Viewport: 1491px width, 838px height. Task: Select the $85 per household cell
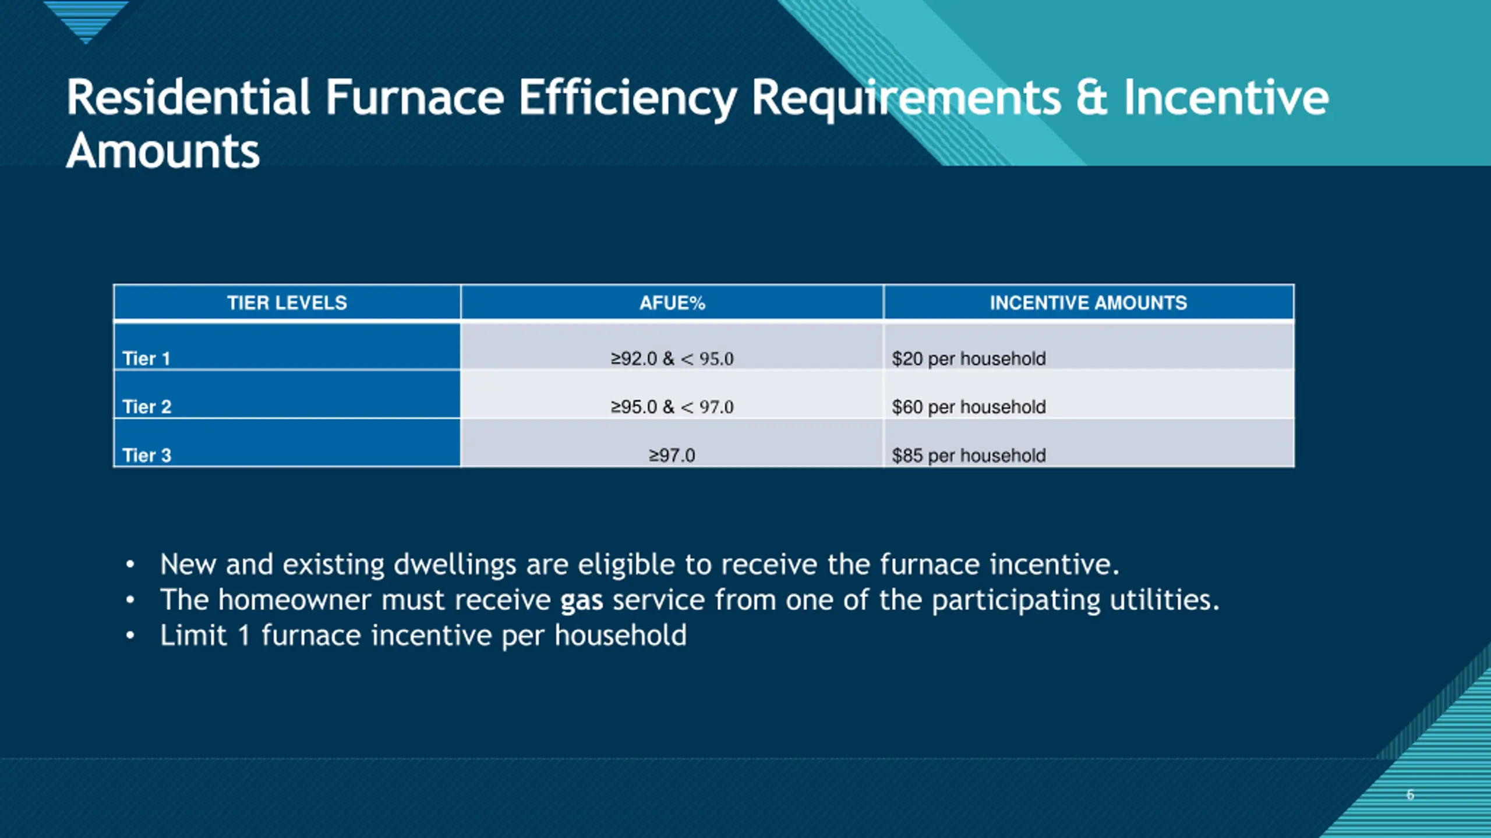click(x=1089, y=443)
